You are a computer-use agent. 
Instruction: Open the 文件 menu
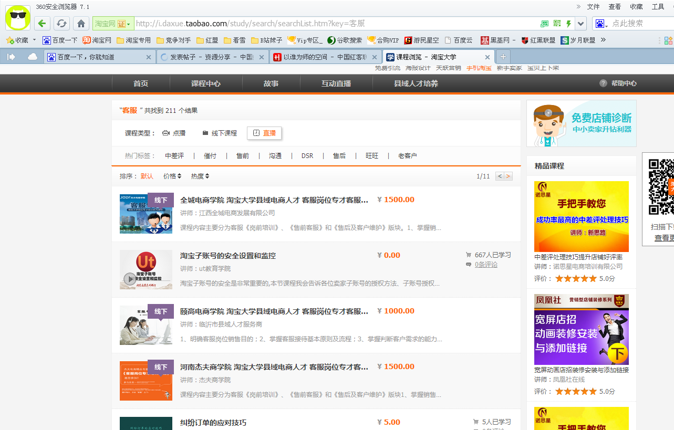pos(593,7)
